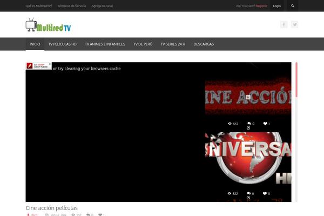Viewport: 324px width, 216px height.
Task: Like the Universal HD channel heart icon
Action: tap(265, 193)
